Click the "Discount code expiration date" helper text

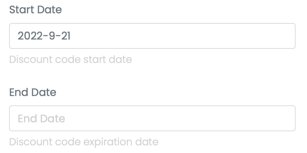(84, 142)
